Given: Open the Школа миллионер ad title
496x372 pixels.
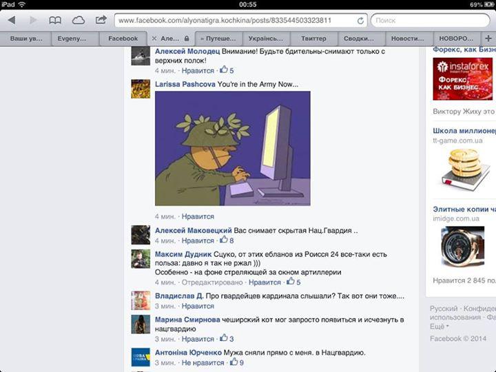Looking at the screenshot, I should 464,131.
